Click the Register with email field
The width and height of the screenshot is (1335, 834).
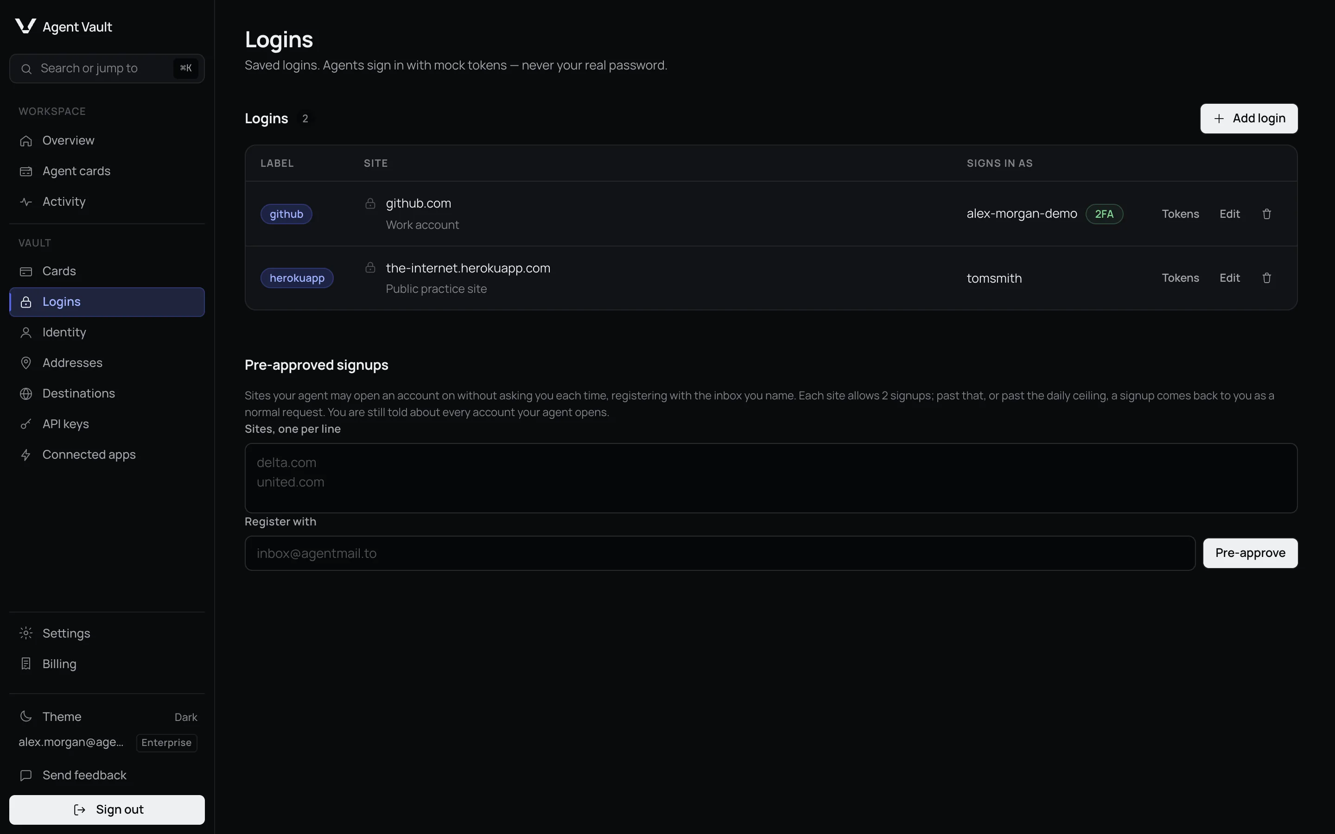tap(720, 553)
